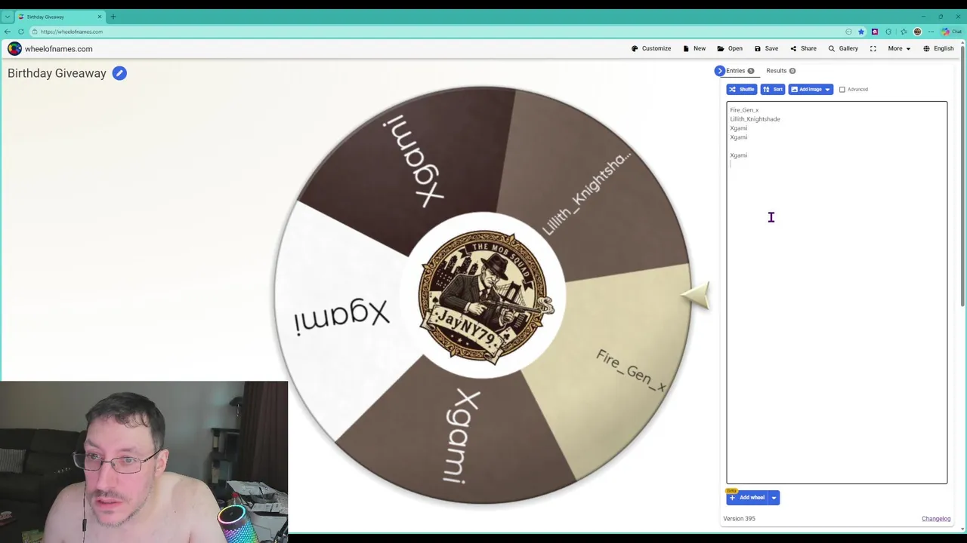967x543 pixels.
Task: Click the site info lock icon
Action: [35, 32]
